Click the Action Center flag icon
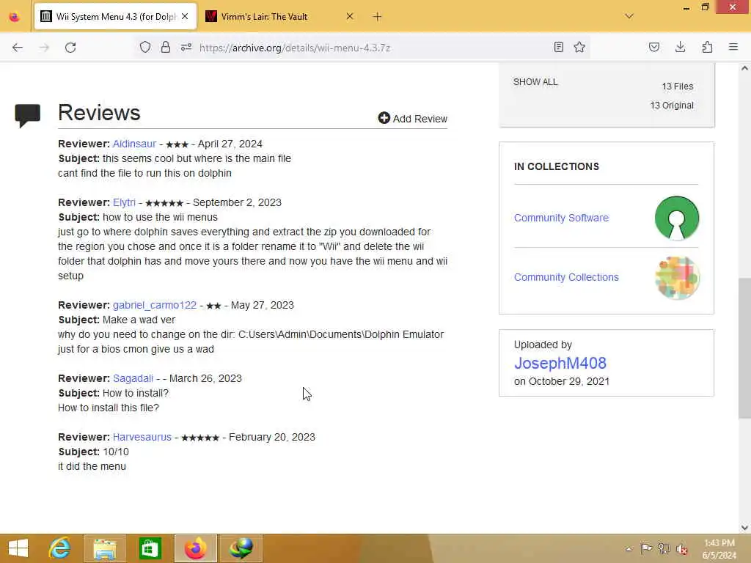751x563 pixels. pos(646,548)
